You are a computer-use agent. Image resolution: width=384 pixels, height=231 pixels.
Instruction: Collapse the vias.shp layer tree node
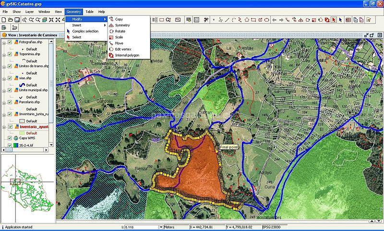4,79
